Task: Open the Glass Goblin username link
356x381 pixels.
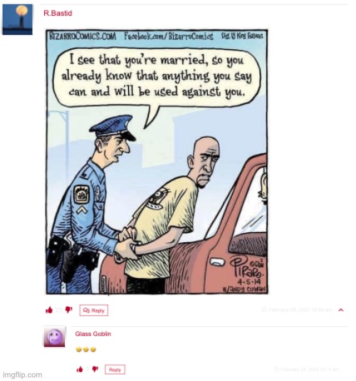Action: point(93,334)
